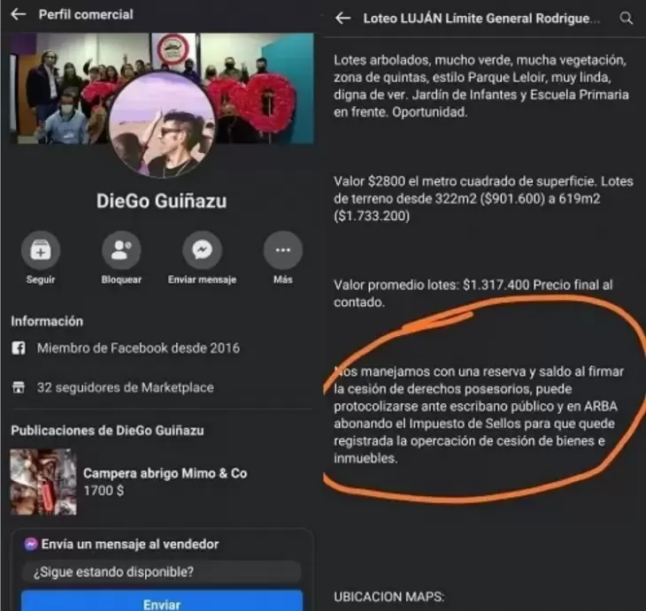Click the Enviar mensaje label text
The width and height of the screenshot is (646, 611).
click(203, 279)
